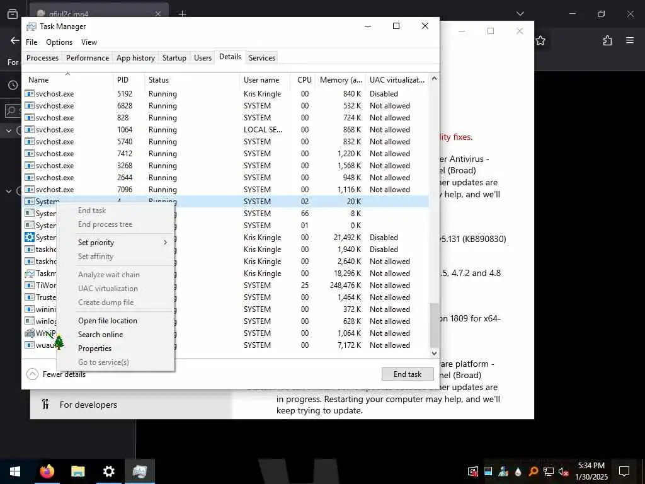Click the End task button at bottom right

click(x=408, y=374)
